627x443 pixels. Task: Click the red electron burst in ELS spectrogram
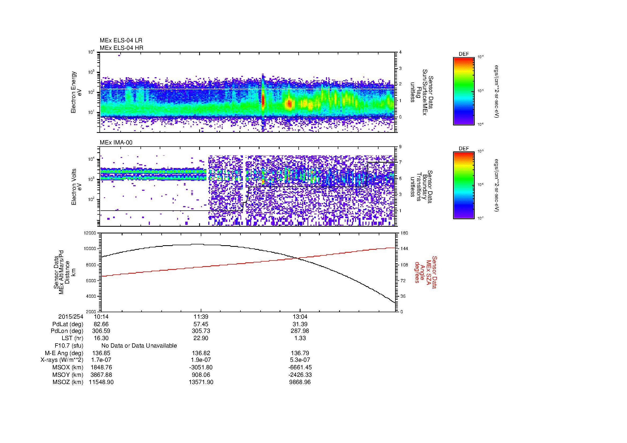(263, 100)
